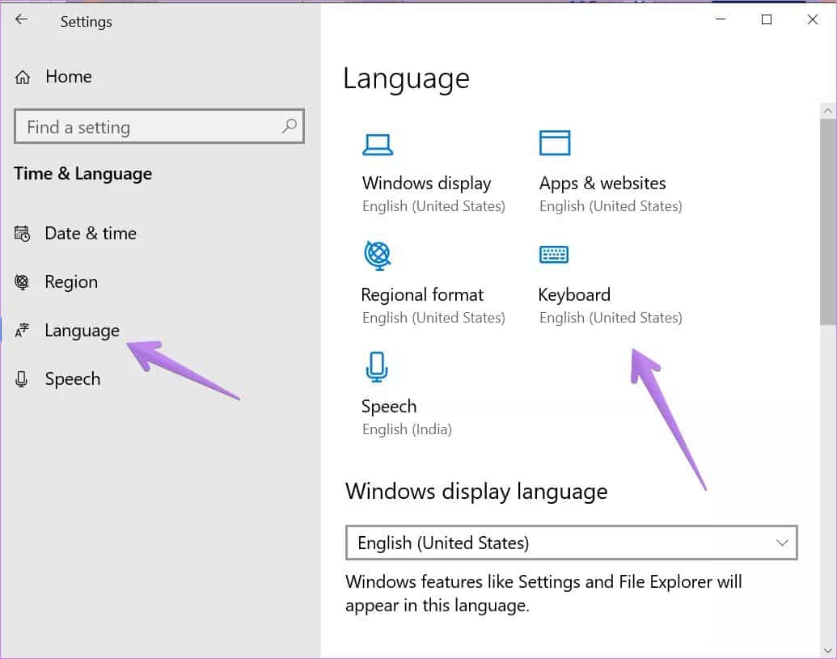The height and width of the screenshot is (659, 837).
Task: Click the vertical scrollbar thumb
Action: tap(828, 222)
